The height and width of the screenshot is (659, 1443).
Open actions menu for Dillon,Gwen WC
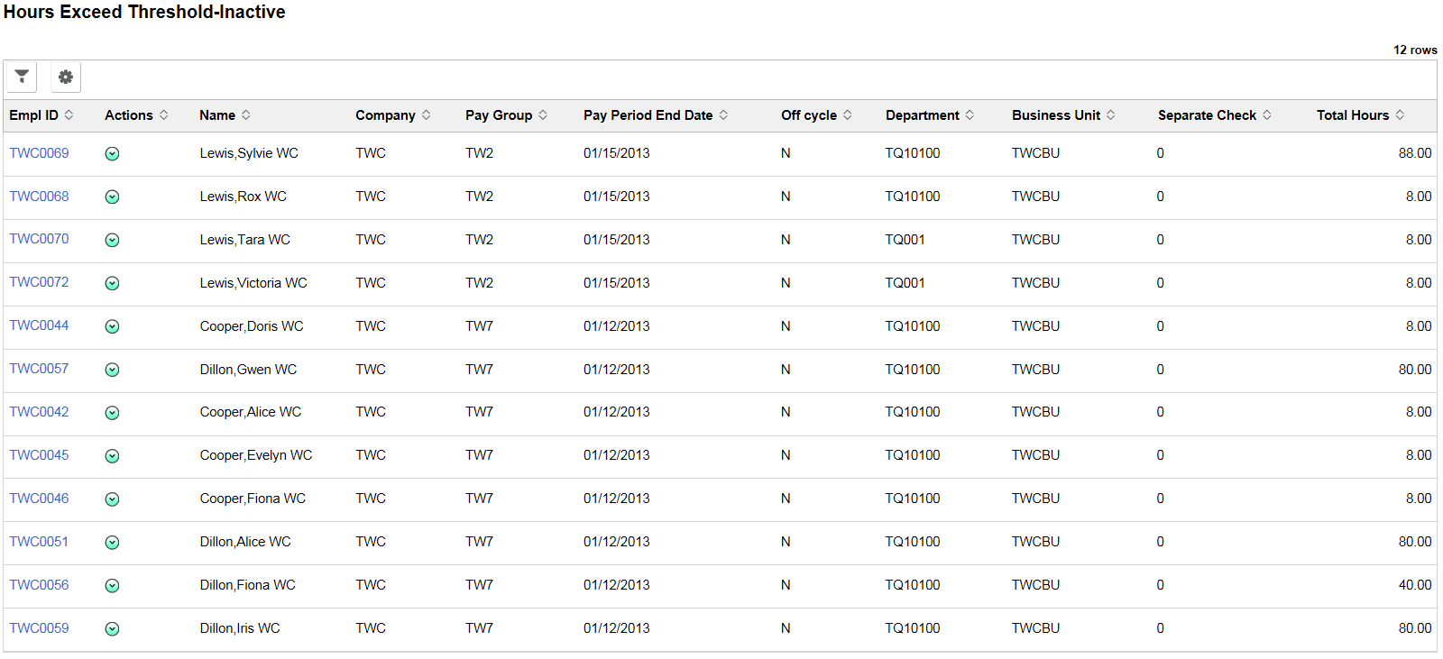click(112, 371)
